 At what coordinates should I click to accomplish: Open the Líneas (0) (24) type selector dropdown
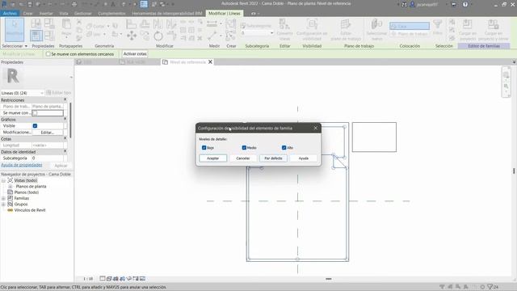pyautogui.click(x=23, y=93)
